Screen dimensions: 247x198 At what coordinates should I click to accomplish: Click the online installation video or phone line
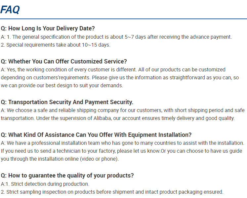pyautogui.click(x=60, y=159)
